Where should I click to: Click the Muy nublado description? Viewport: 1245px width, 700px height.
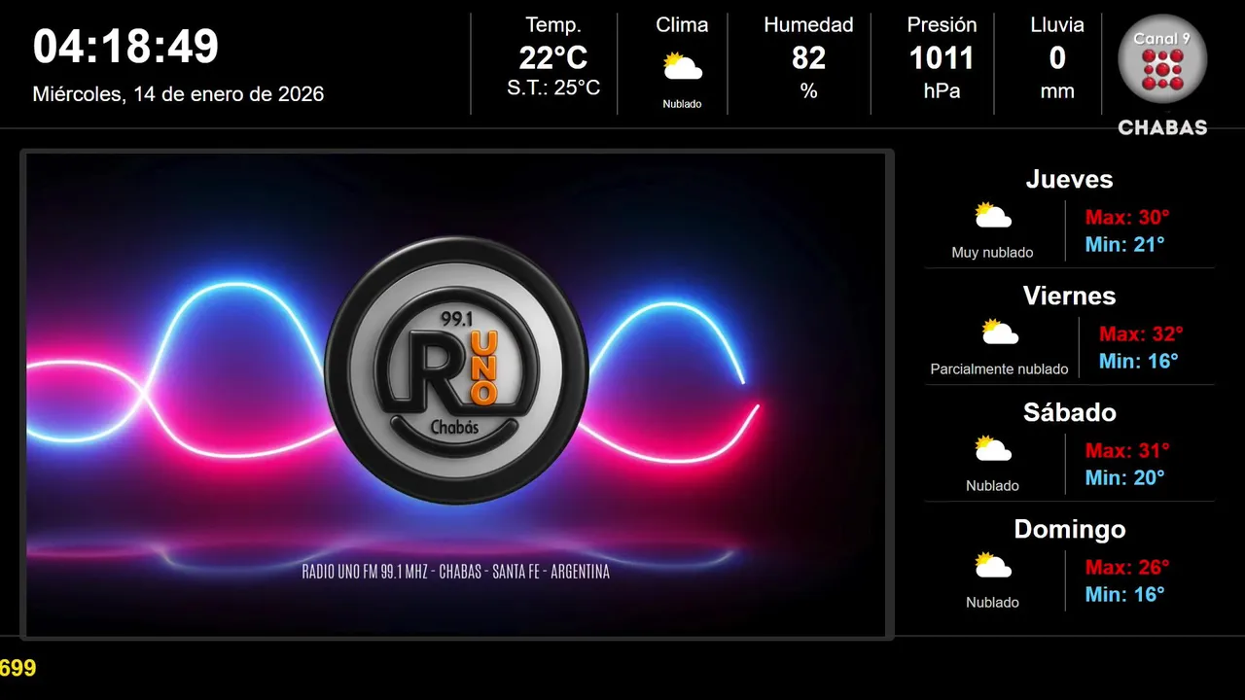click(992, 253)
